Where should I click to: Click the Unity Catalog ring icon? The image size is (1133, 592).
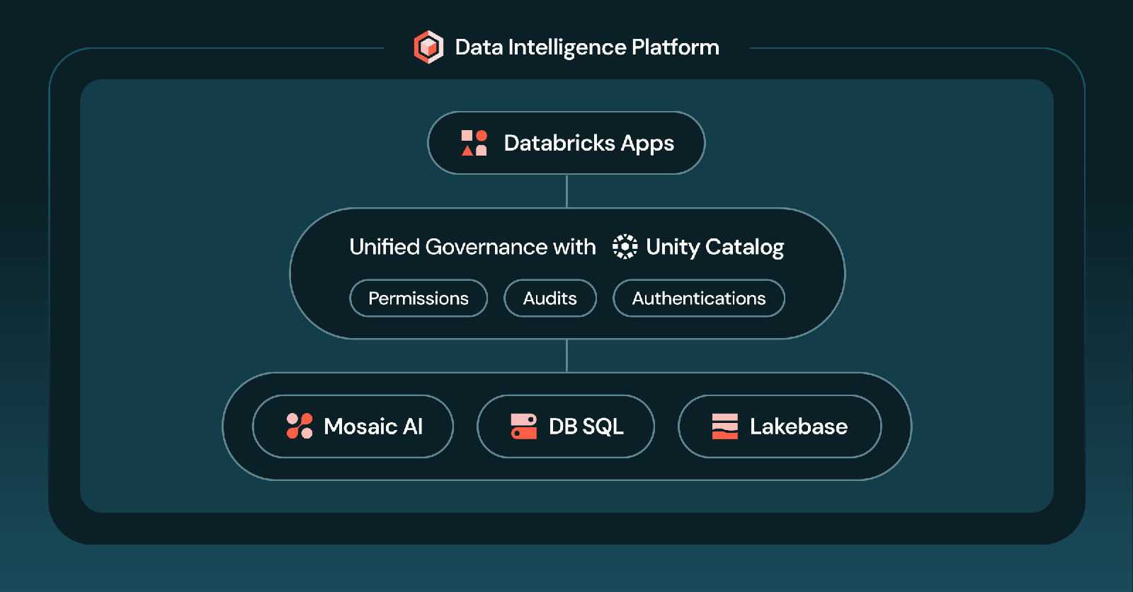coord(625,247)
